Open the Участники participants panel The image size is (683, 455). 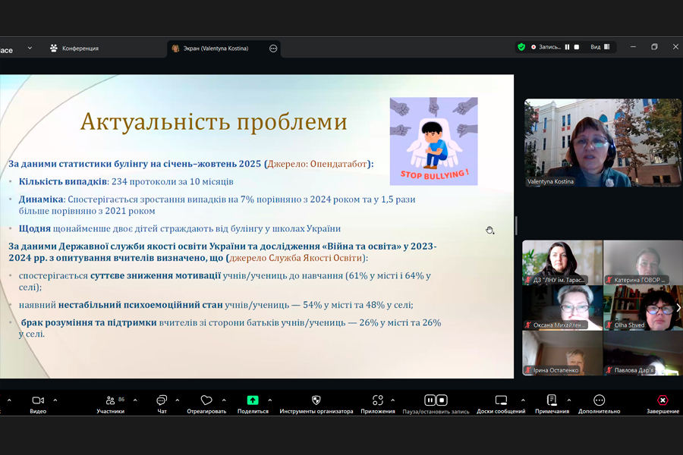tap(110, 400)
